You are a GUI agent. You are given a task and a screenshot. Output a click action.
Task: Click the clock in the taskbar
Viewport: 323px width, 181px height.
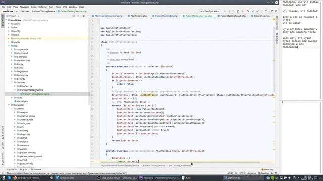(x=307, y=178)
